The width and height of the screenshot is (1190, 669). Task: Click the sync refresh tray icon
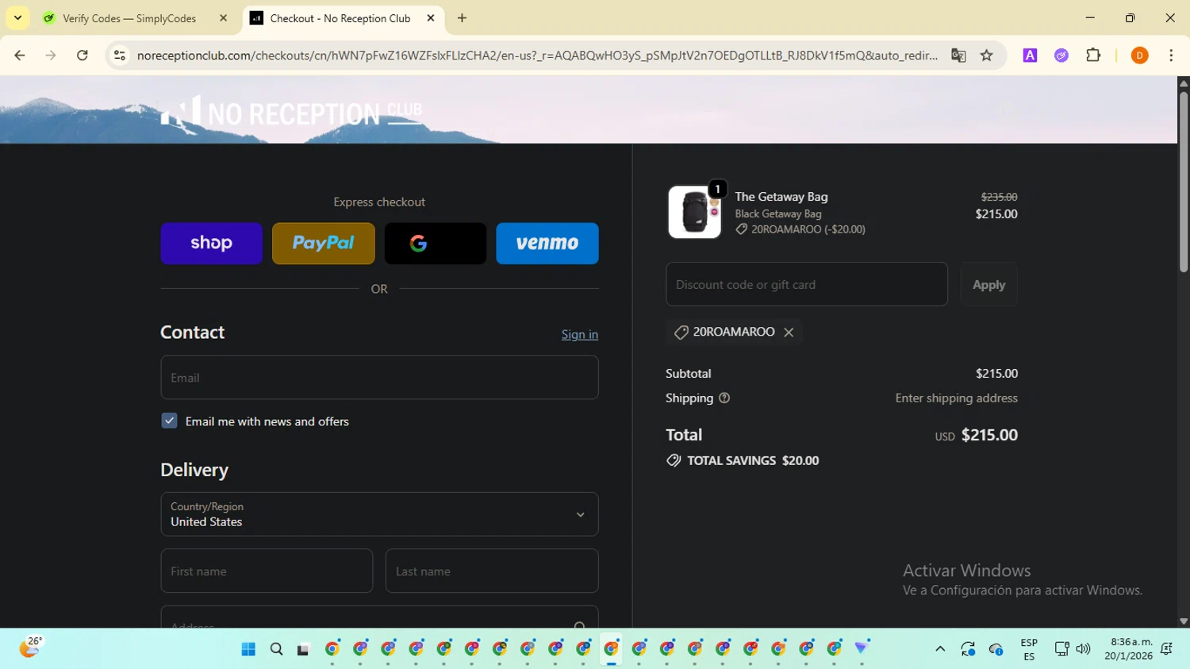click(968, 649)
